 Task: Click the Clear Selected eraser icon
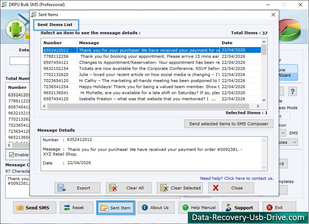pos(164,188)
